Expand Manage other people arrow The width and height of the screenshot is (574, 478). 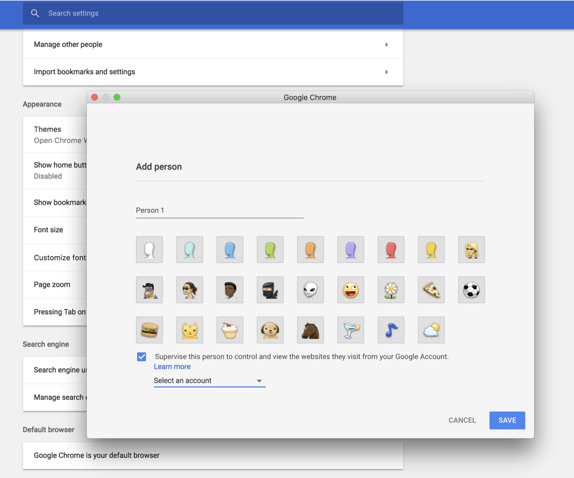[387, 45]
